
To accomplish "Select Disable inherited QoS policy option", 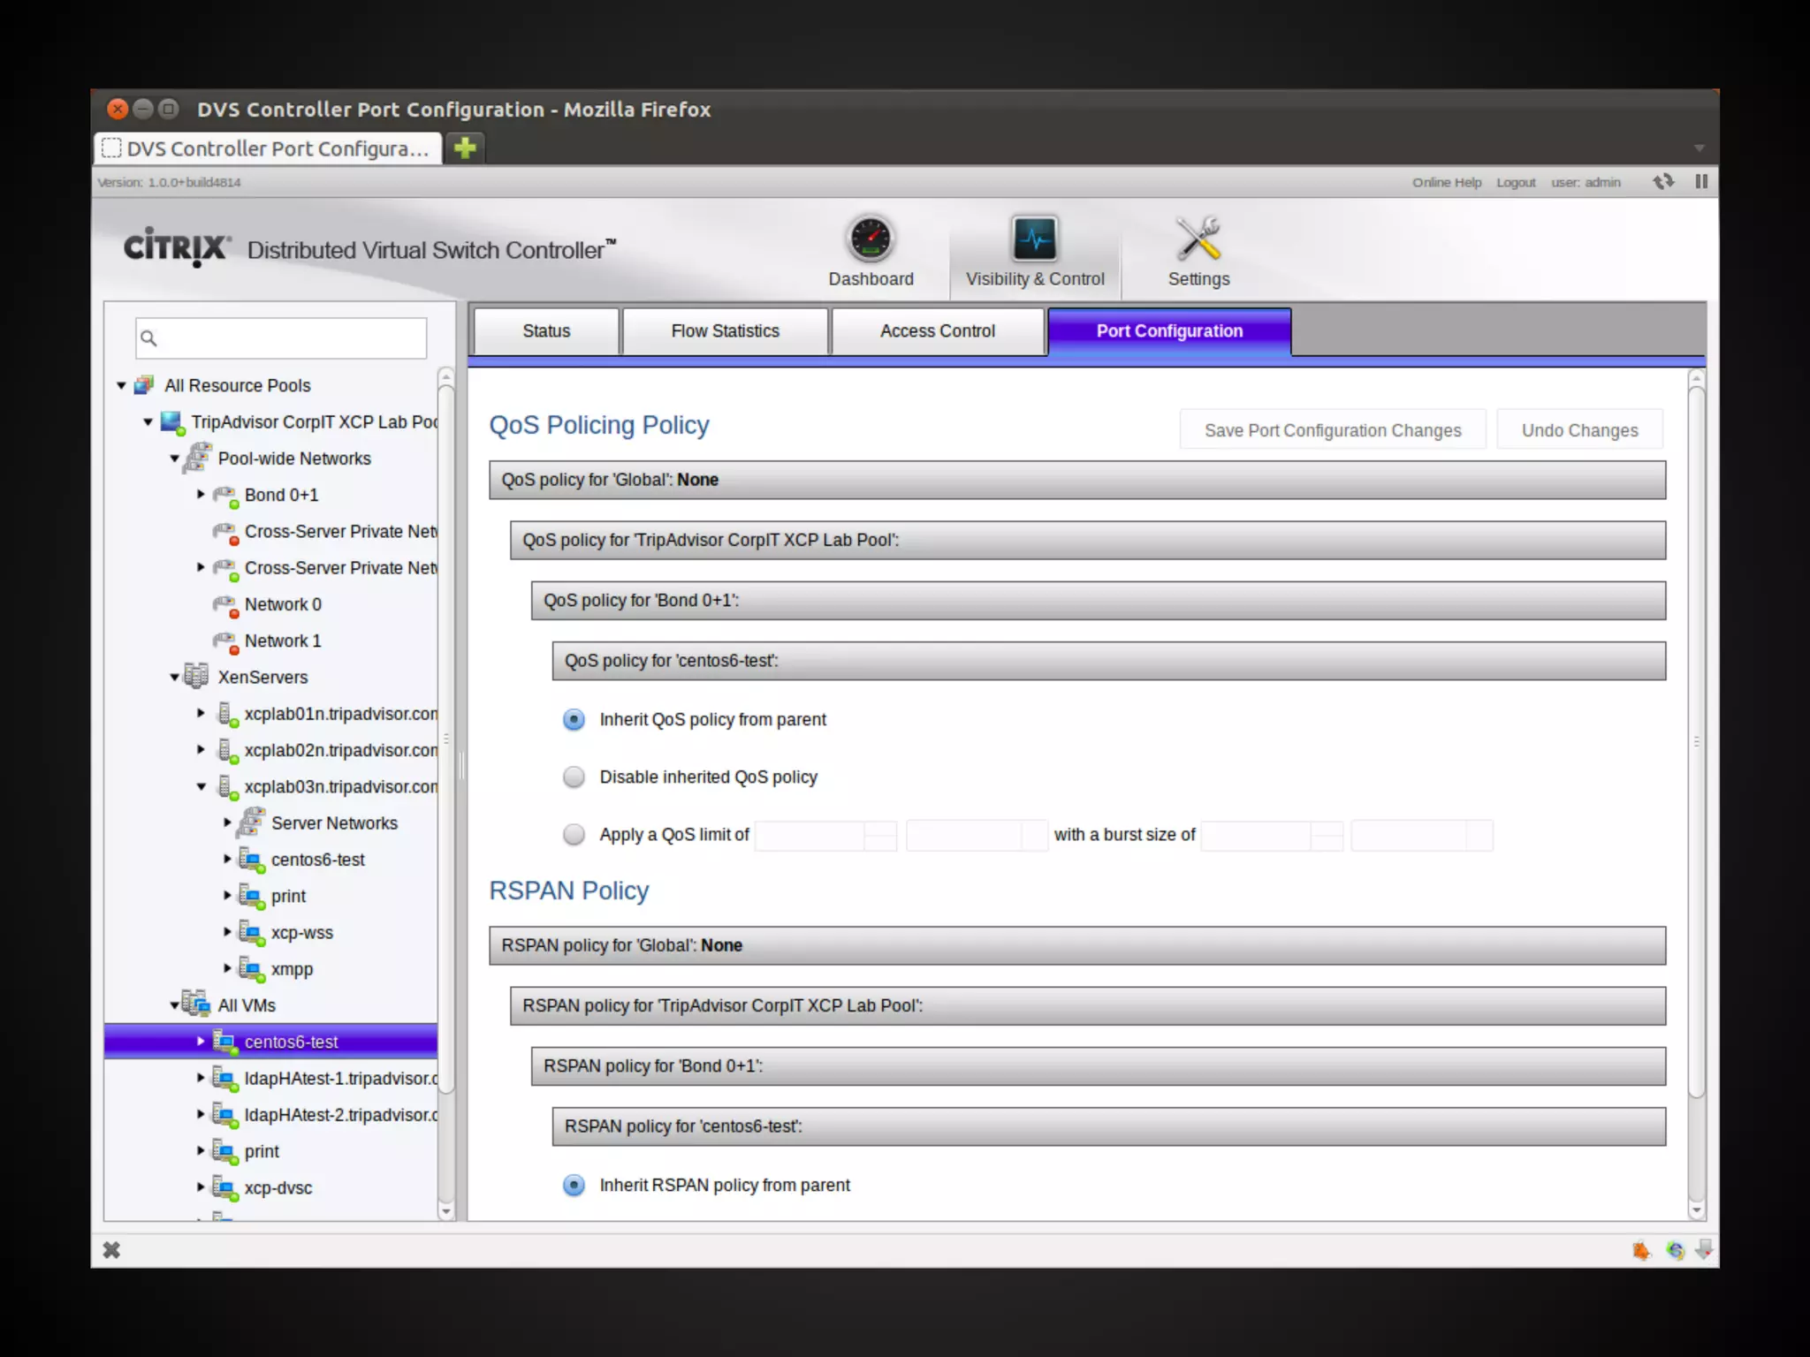I will pos(574,777).
